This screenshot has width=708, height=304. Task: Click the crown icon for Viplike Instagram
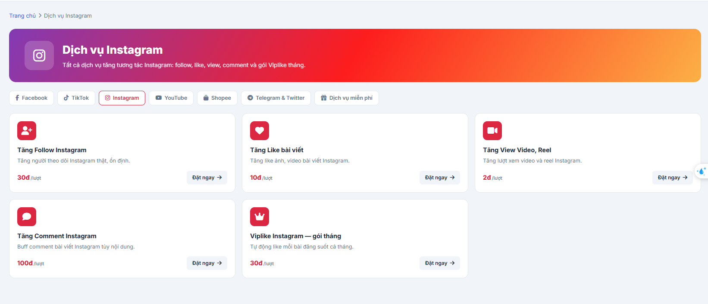(260, 217)
